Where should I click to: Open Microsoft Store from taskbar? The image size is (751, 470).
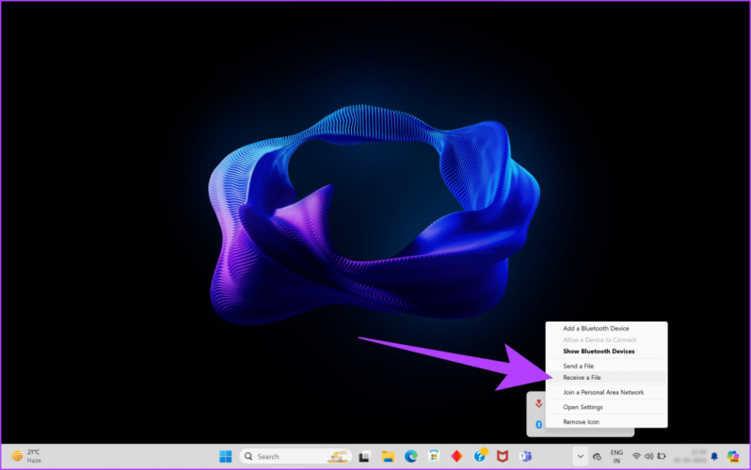tap(434, 457)
